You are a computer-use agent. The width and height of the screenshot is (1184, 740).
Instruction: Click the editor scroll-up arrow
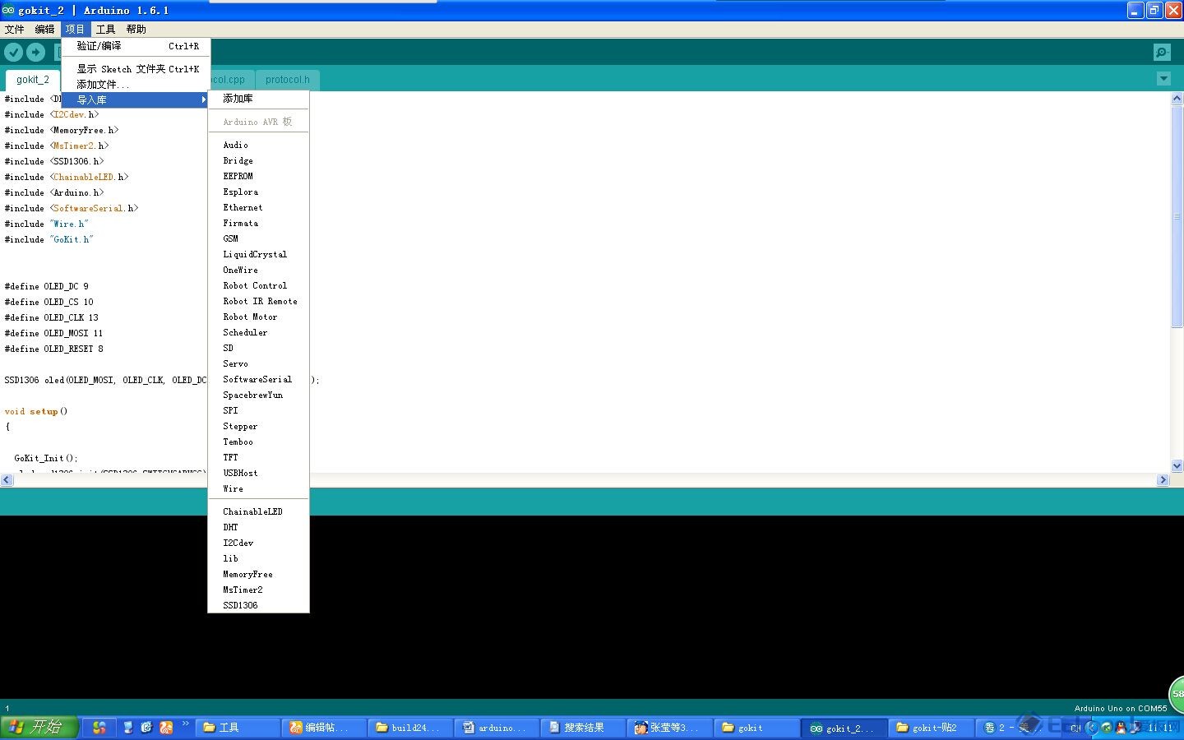pos(1177,99)
